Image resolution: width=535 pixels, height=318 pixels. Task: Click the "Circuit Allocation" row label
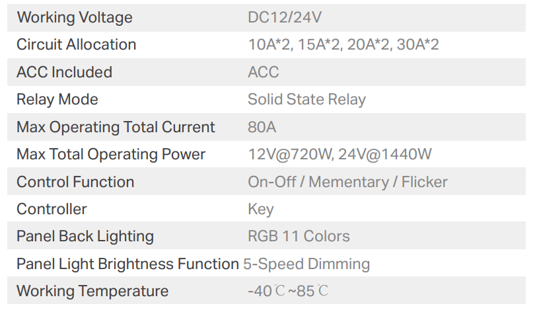pos(77,45)
